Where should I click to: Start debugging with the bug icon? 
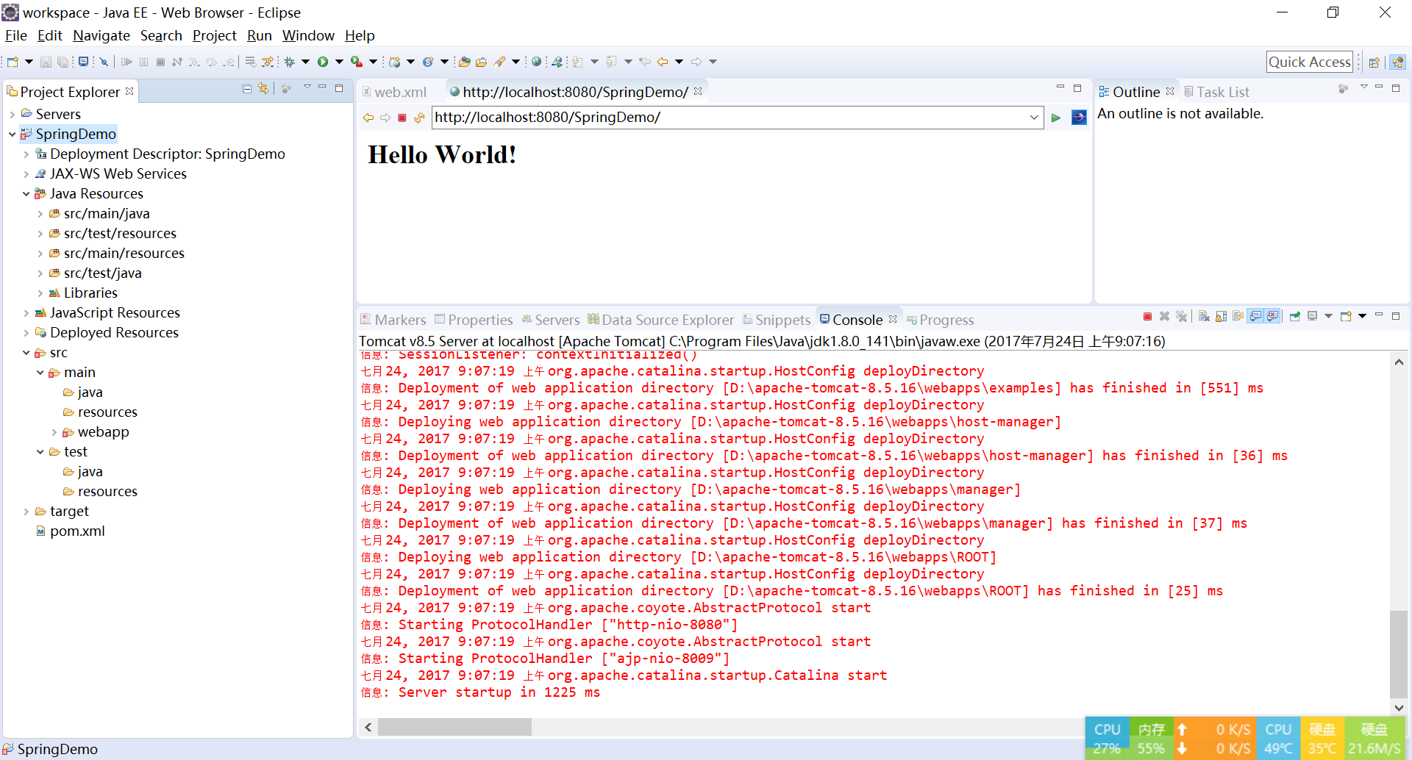point(288,62)
